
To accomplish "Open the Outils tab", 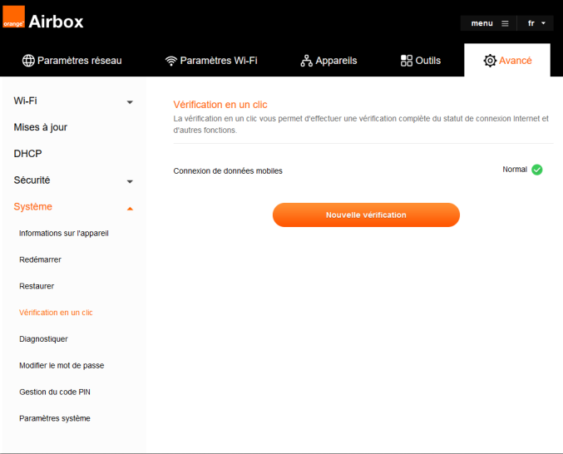I will click(421, 61).
